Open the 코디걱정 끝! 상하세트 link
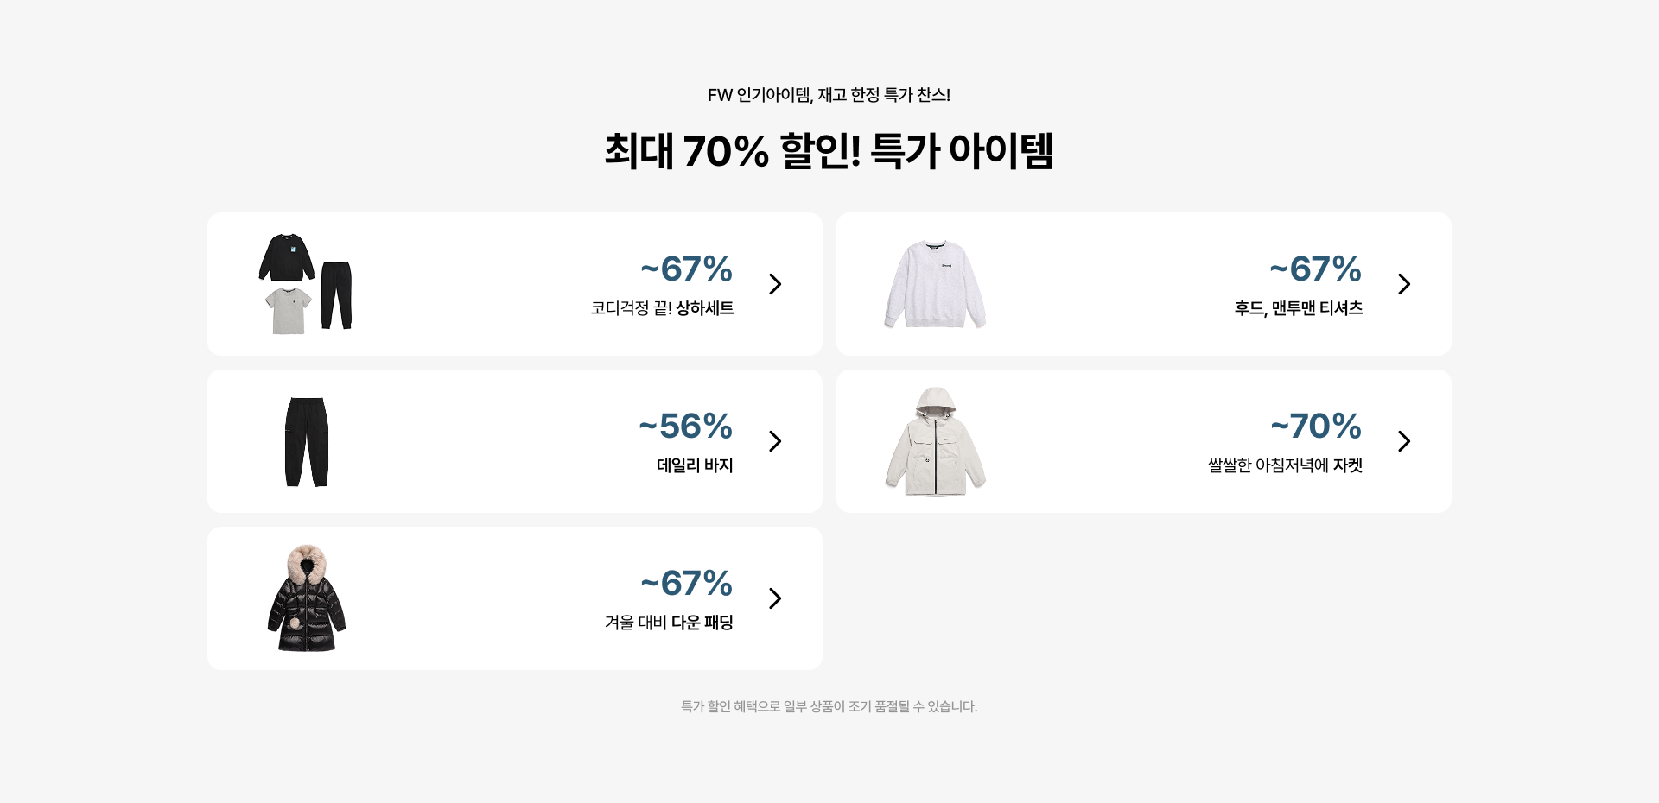This screenshot has width=1659, height=803. point(662,308)
